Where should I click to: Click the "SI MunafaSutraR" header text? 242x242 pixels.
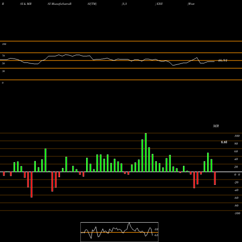60,4
